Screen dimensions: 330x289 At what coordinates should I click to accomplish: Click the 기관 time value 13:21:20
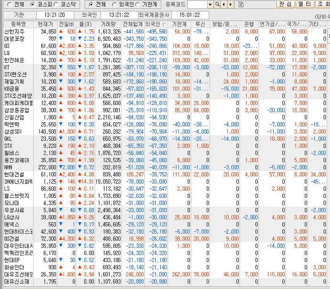coord(55,15)
